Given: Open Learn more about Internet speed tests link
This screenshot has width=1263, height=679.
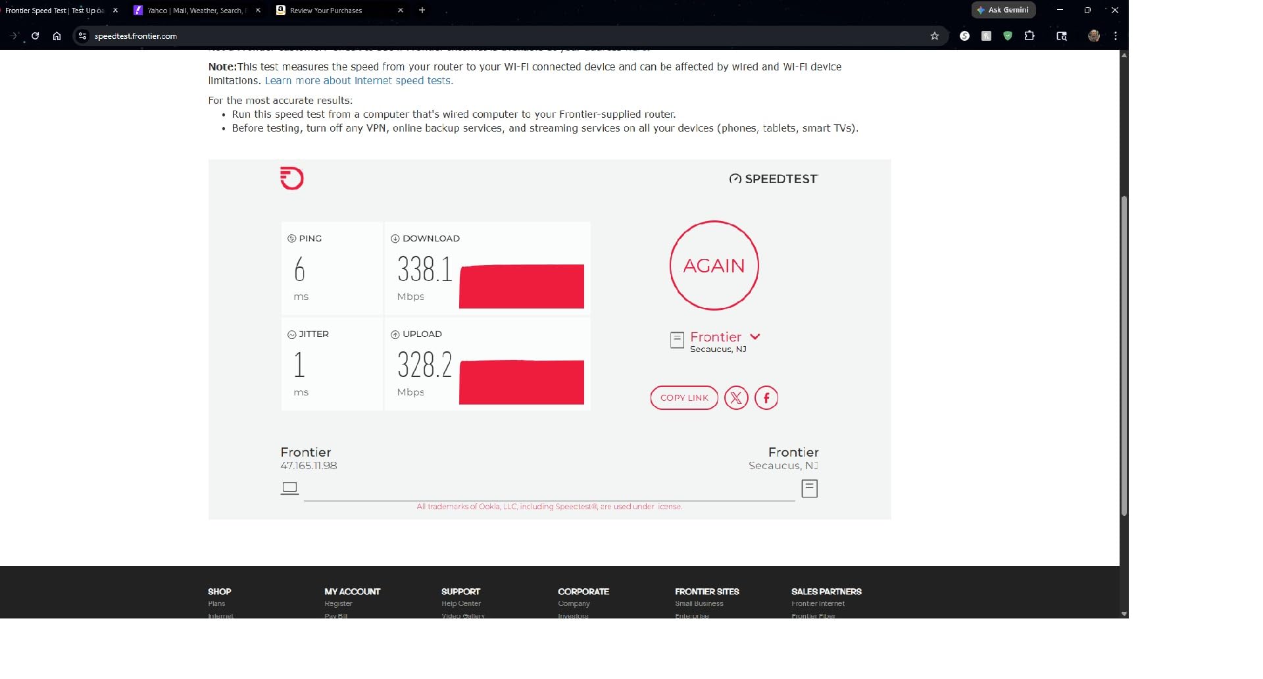Looking at the screenshot, I should pyautogui.click(x=359, y=81).
